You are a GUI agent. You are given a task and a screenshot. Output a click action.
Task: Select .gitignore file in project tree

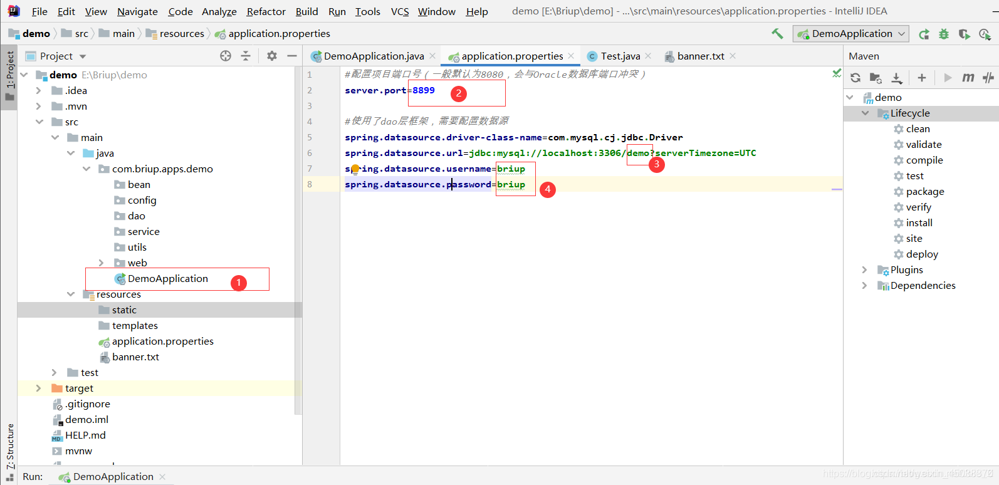87,404
